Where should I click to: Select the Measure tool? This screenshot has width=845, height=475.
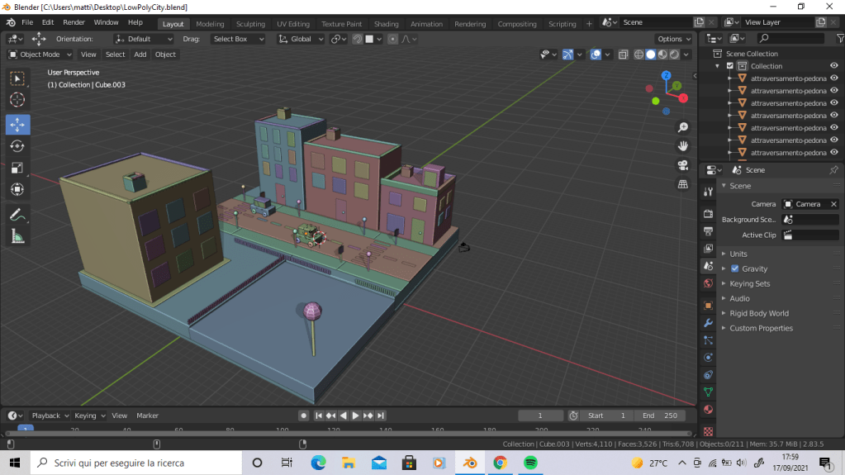(x=17, y=236)
